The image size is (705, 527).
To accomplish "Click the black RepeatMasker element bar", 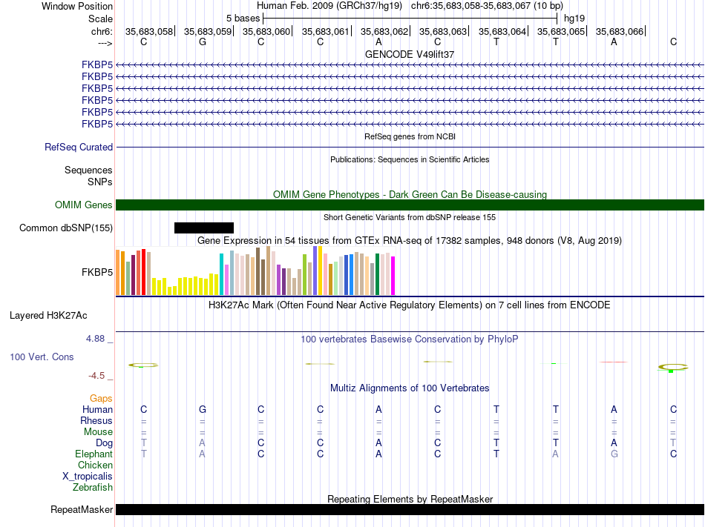I will pos(410,509).
